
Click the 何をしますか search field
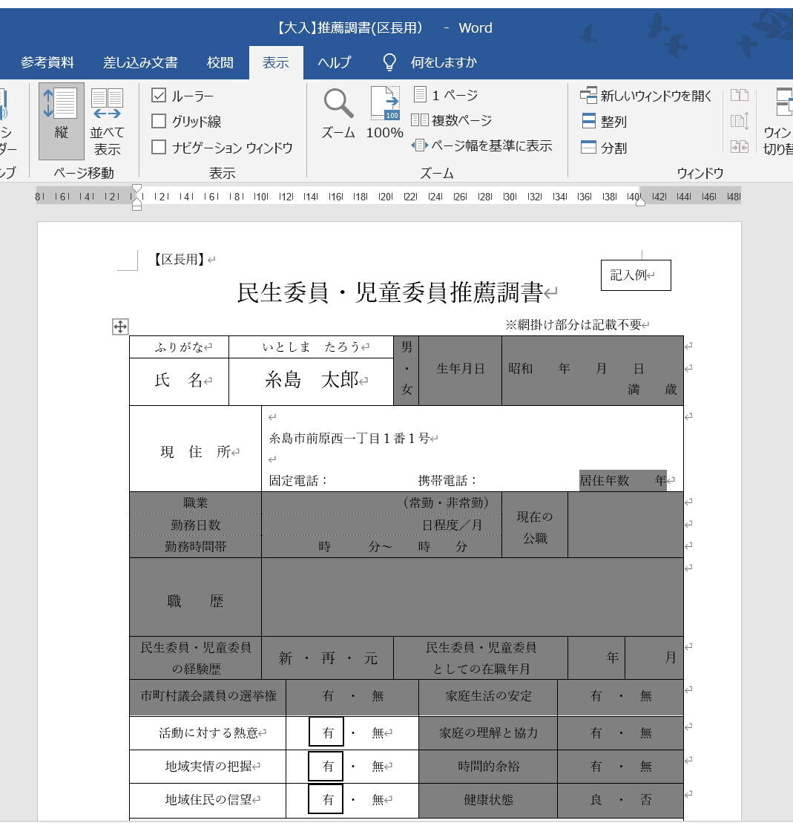coord(444,62)
